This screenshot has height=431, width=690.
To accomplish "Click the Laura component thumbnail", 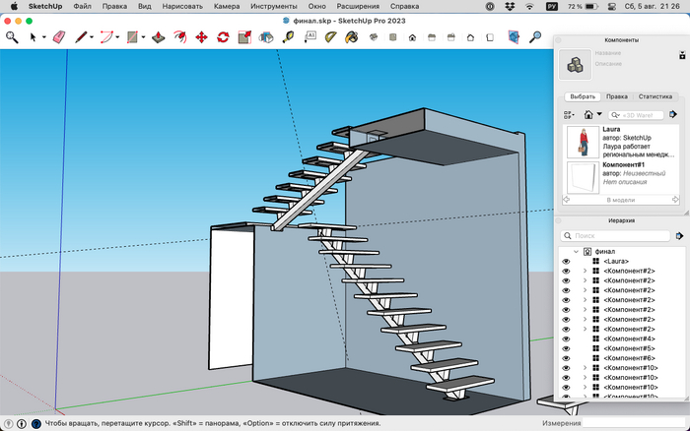I will (584, 141).
